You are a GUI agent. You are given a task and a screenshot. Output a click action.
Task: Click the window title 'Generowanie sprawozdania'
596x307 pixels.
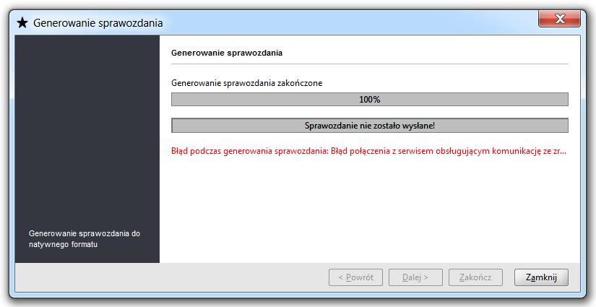(x=98, y=23)
